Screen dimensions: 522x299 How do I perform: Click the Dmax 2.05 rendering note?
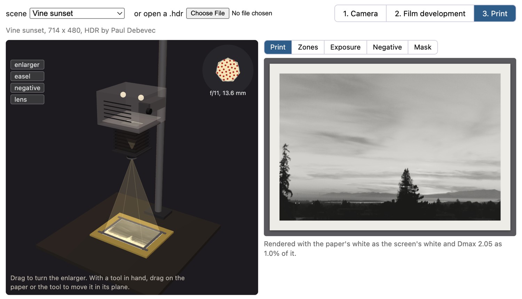pyautogui.click(x=383, y=249)
